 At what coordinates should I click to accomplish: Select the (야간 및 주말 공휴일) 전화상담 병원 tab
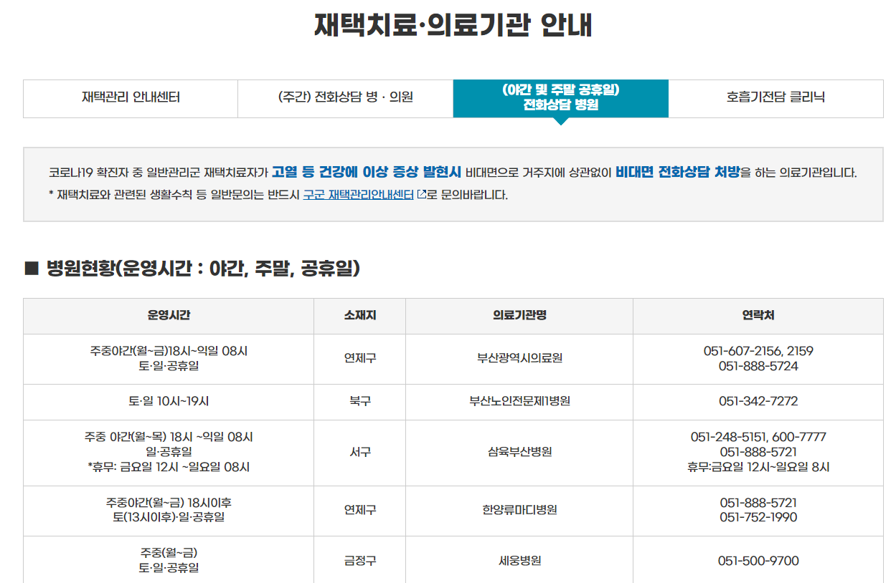click(x=561, y=98)
